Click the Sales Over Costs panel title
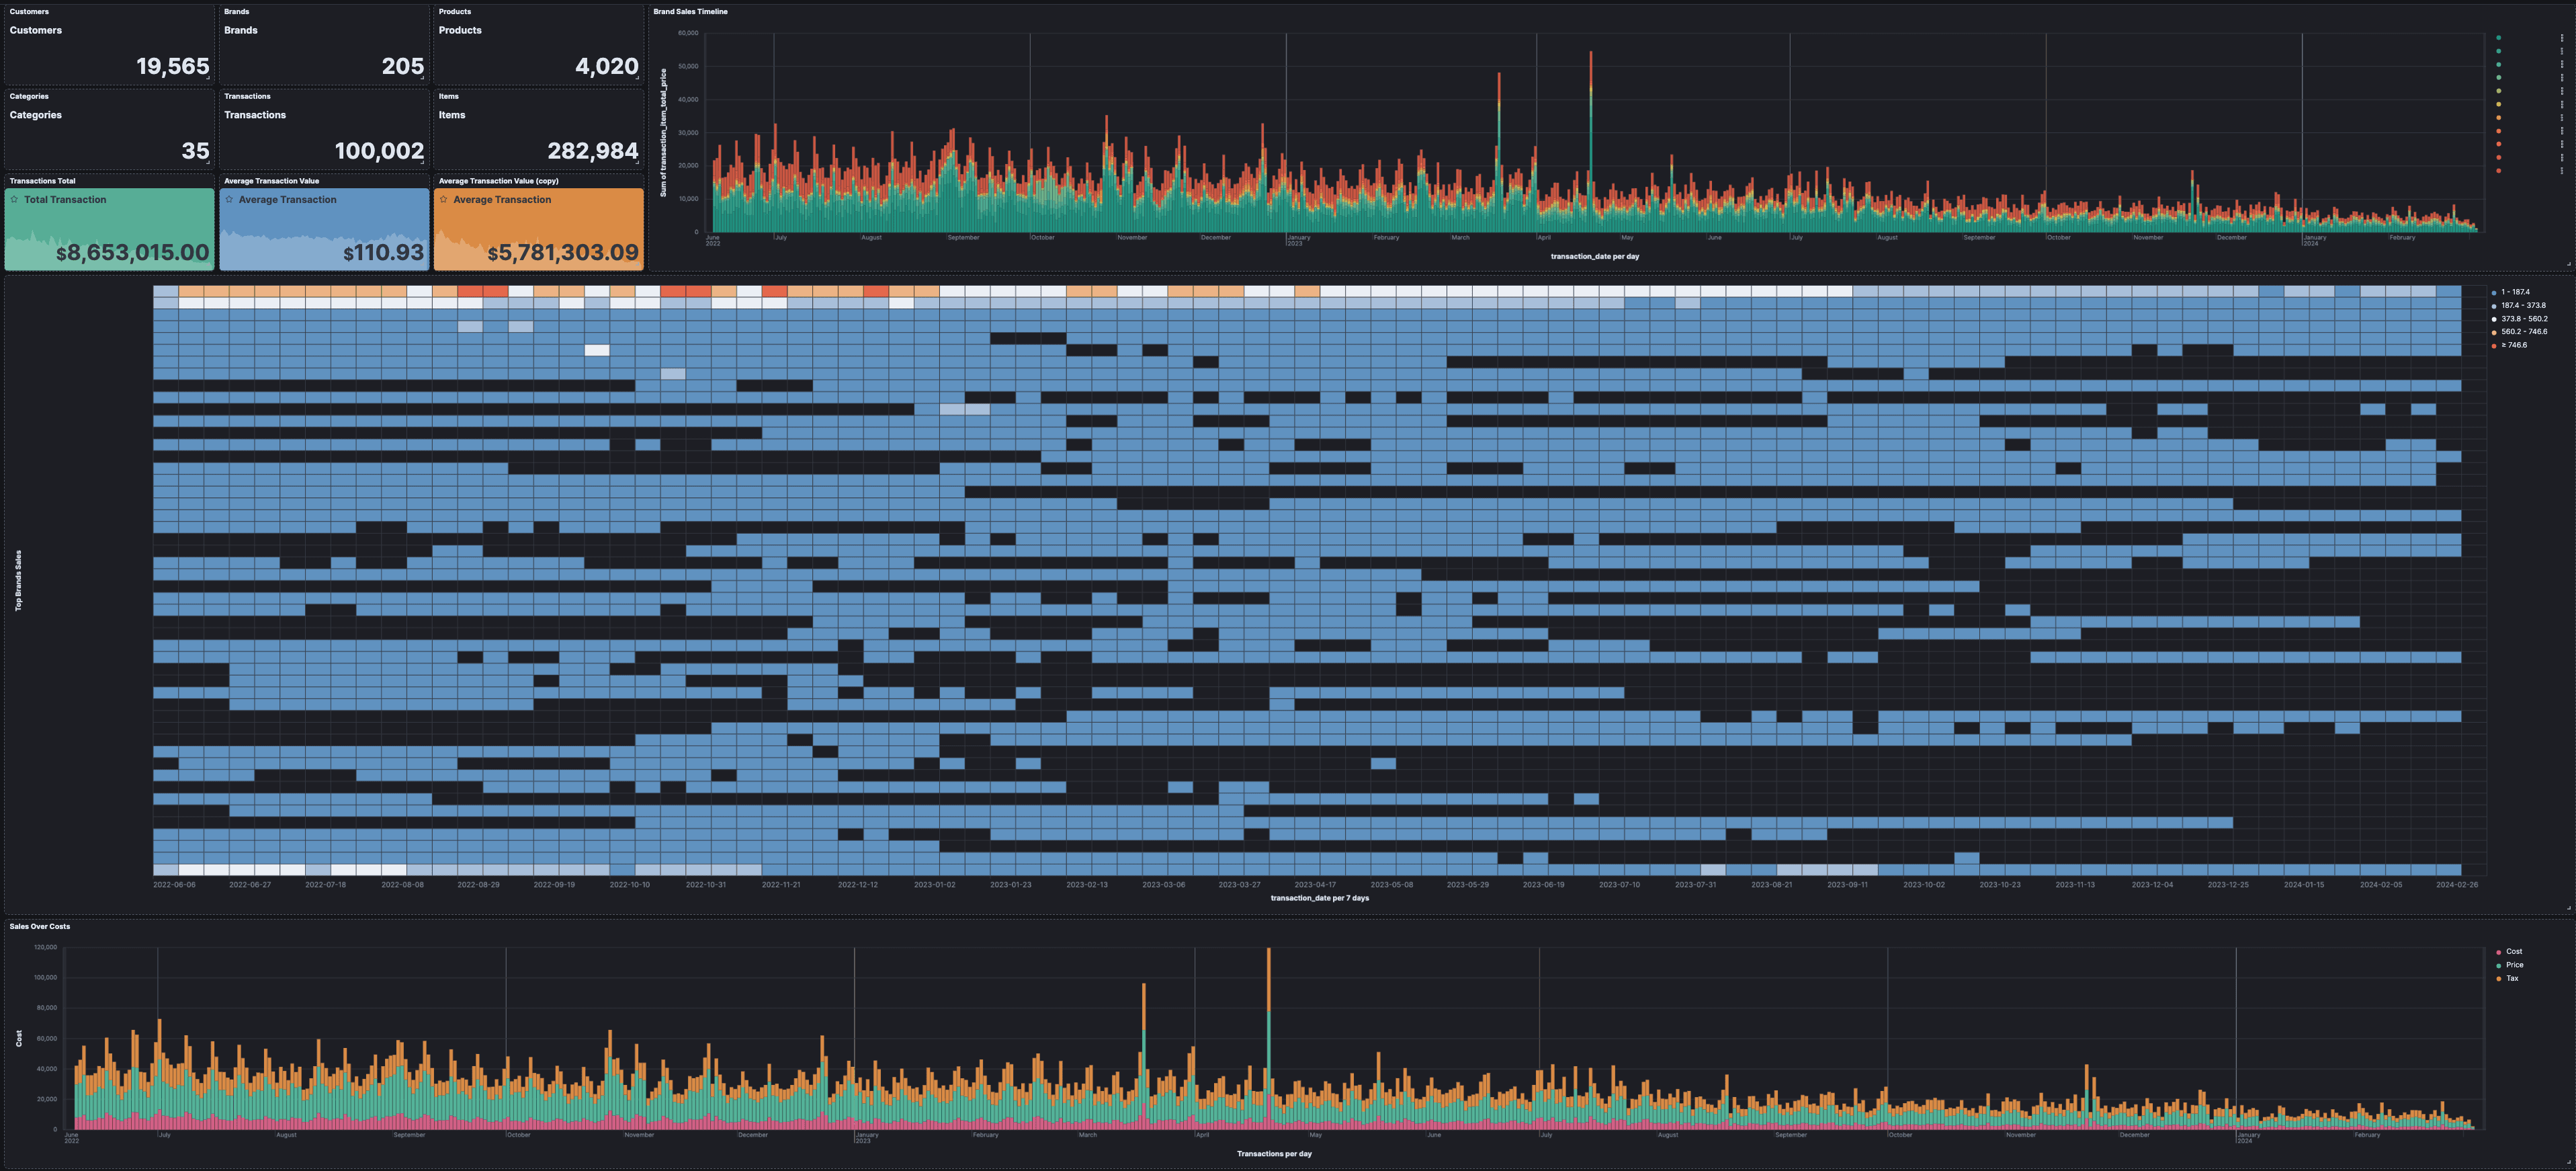The width and height of the screenshot is (2576, 1171). click(39, 927)
